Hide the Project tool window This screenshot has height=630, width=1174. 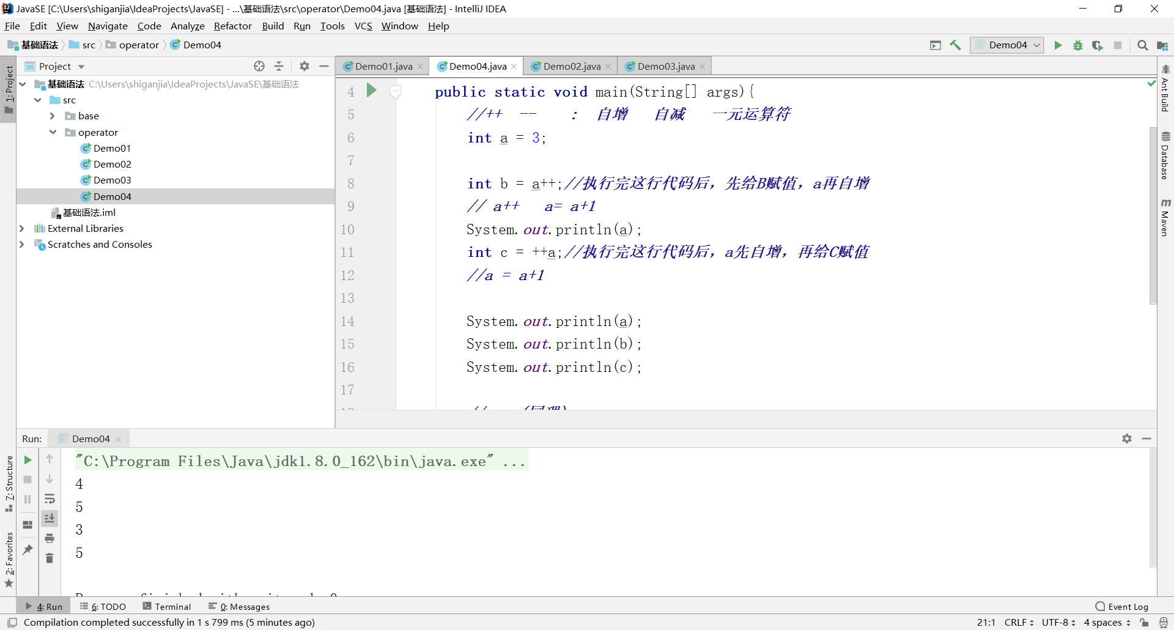pos(324,66)
